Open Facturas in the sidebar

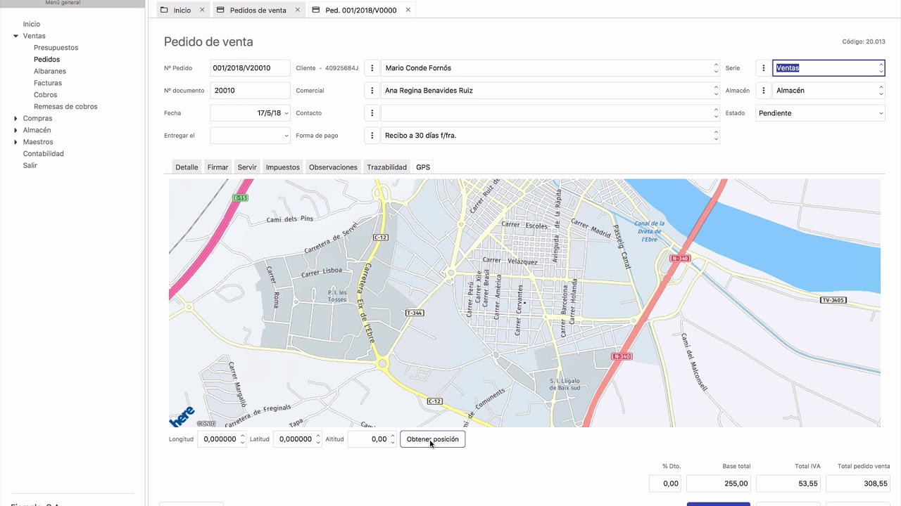(x=48, y=83)
